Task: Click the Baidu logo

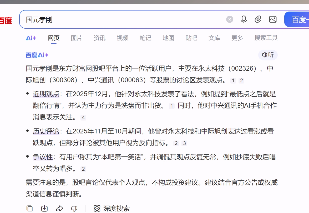Action: coord(6,20)
